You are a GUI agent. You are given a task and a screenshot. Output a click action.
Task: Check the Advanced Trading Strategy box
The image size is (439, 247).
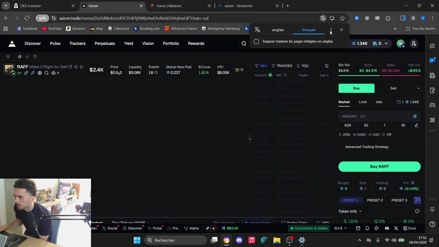coord(341,147)
